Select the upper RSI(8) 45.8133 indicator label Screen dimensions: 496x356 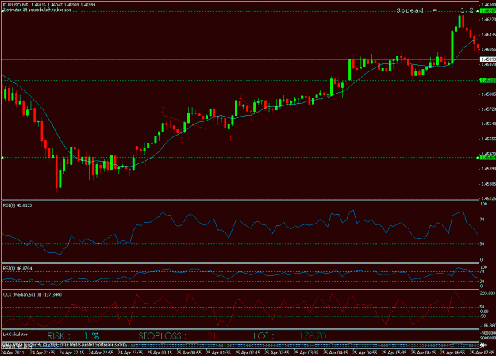point(17,205)
